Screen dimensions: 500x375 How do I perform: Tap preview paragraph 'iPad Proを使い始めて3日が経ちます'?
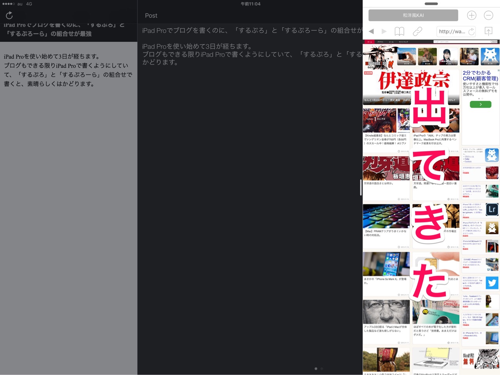point(52,56)
